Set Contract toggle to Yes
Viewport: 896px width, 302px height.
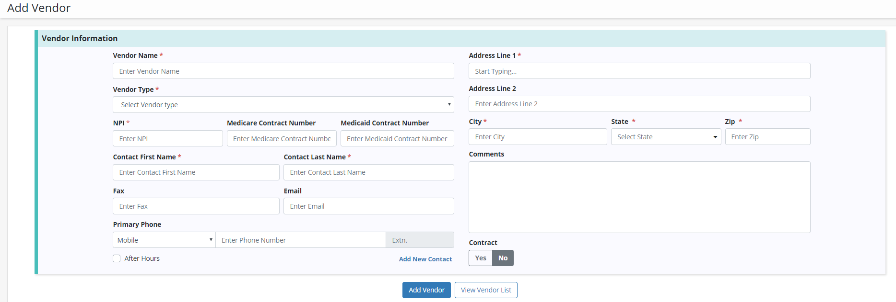480,258
